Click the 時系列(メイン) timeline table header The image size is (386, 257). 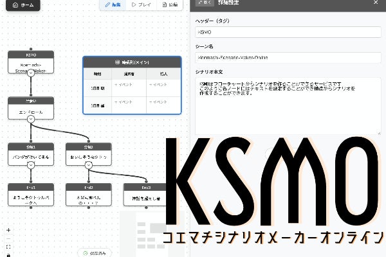click(132, 62)
